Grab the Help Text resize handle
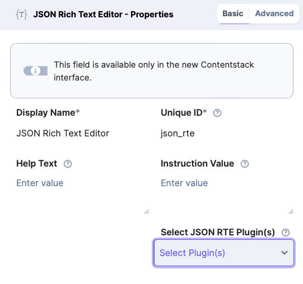This screenshot has width=303, height=284. pos(147,212)
